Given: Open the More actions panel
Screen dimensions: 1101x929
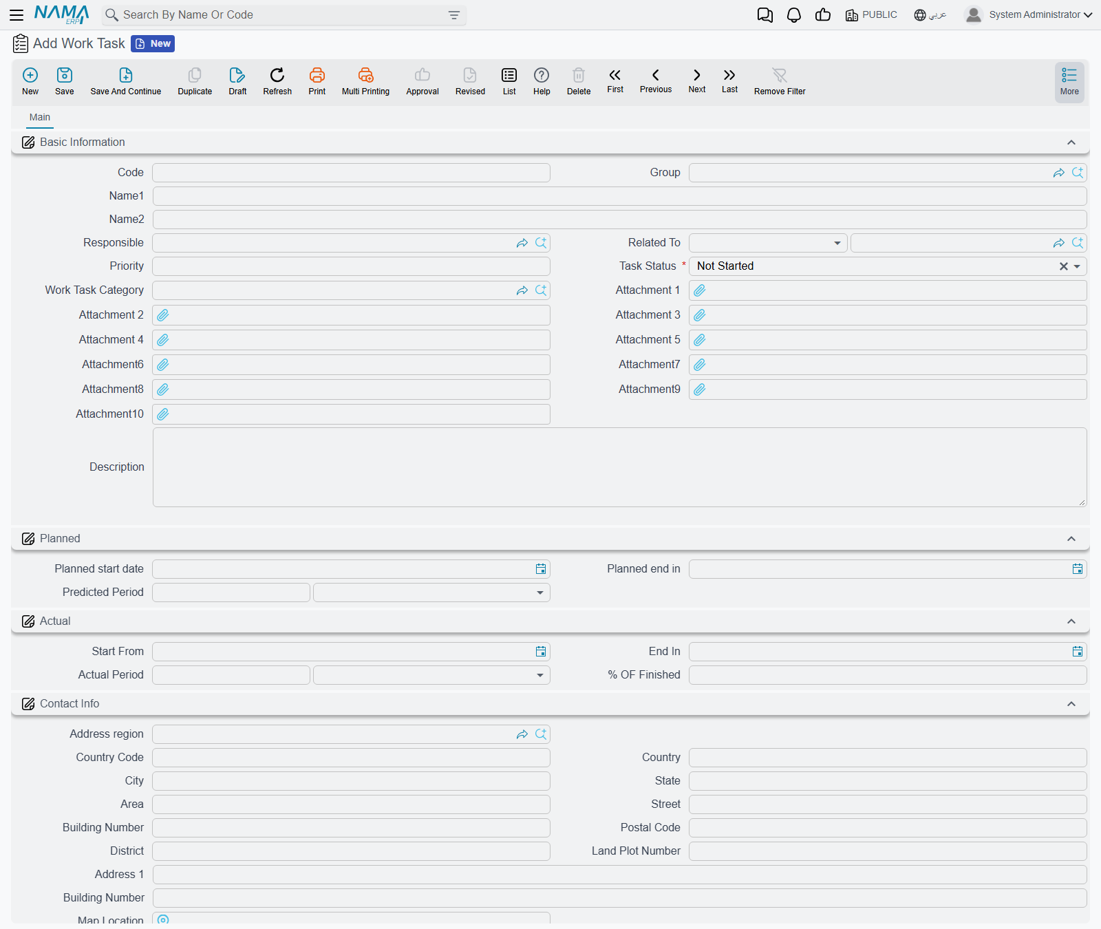Looking at the screenshot, I should point(1069,82).
